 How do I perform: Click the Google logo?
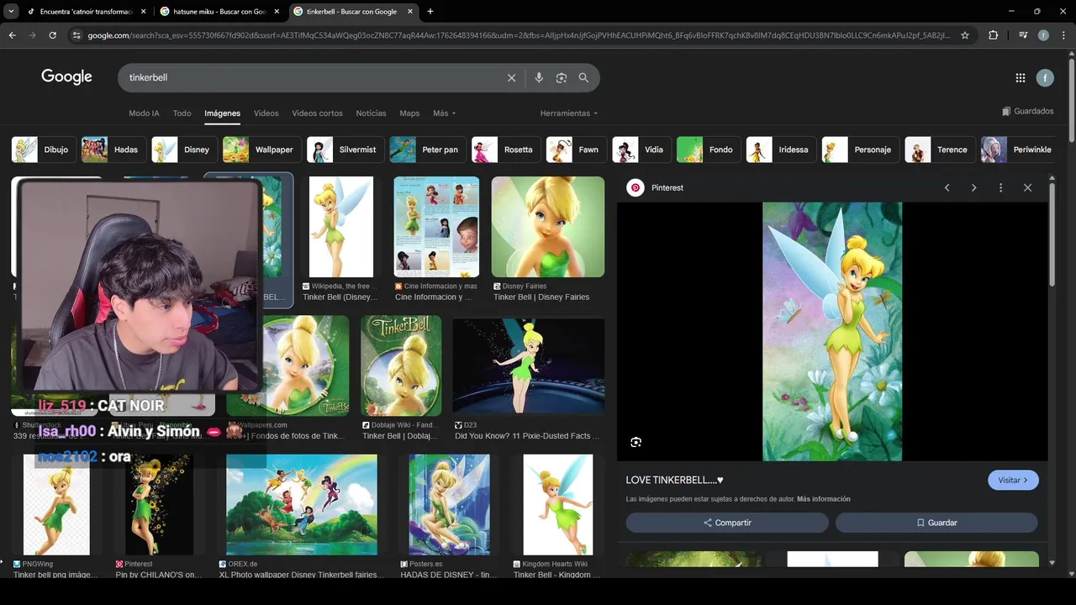66,77
